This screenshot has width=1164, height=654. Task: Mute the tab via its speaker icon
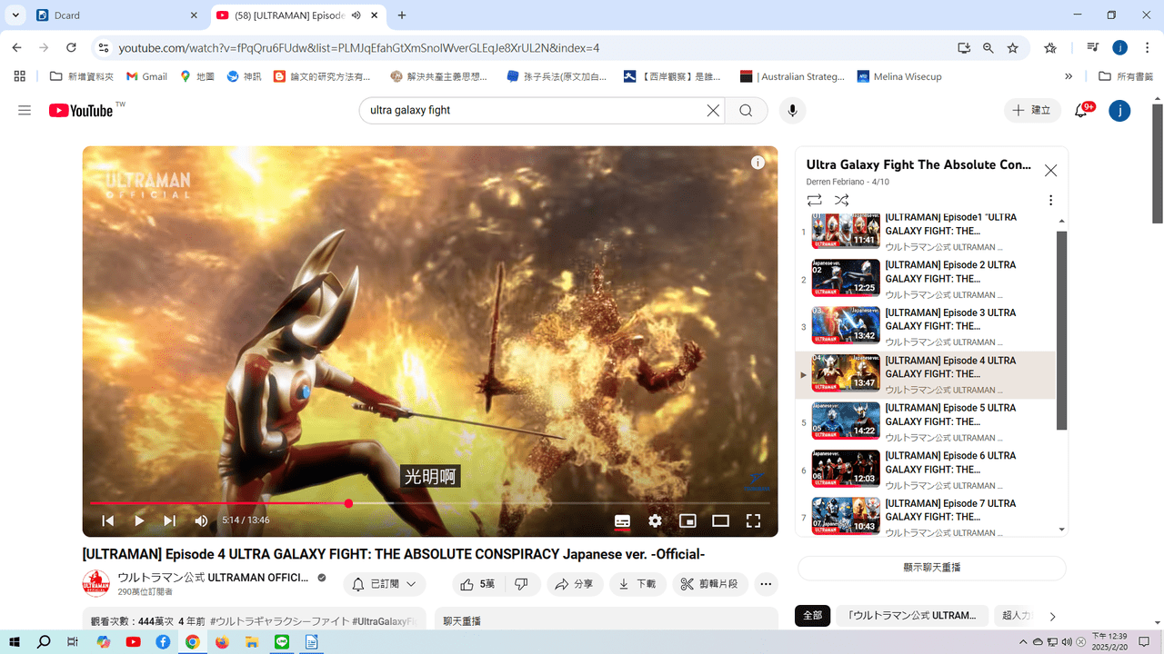[356, 15]
